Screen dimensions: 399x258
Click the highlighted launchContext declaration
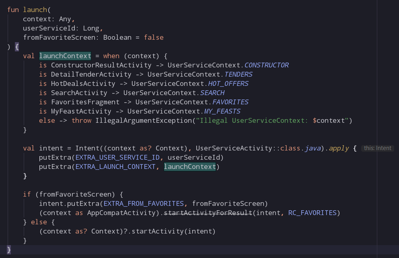click(65, 56)
